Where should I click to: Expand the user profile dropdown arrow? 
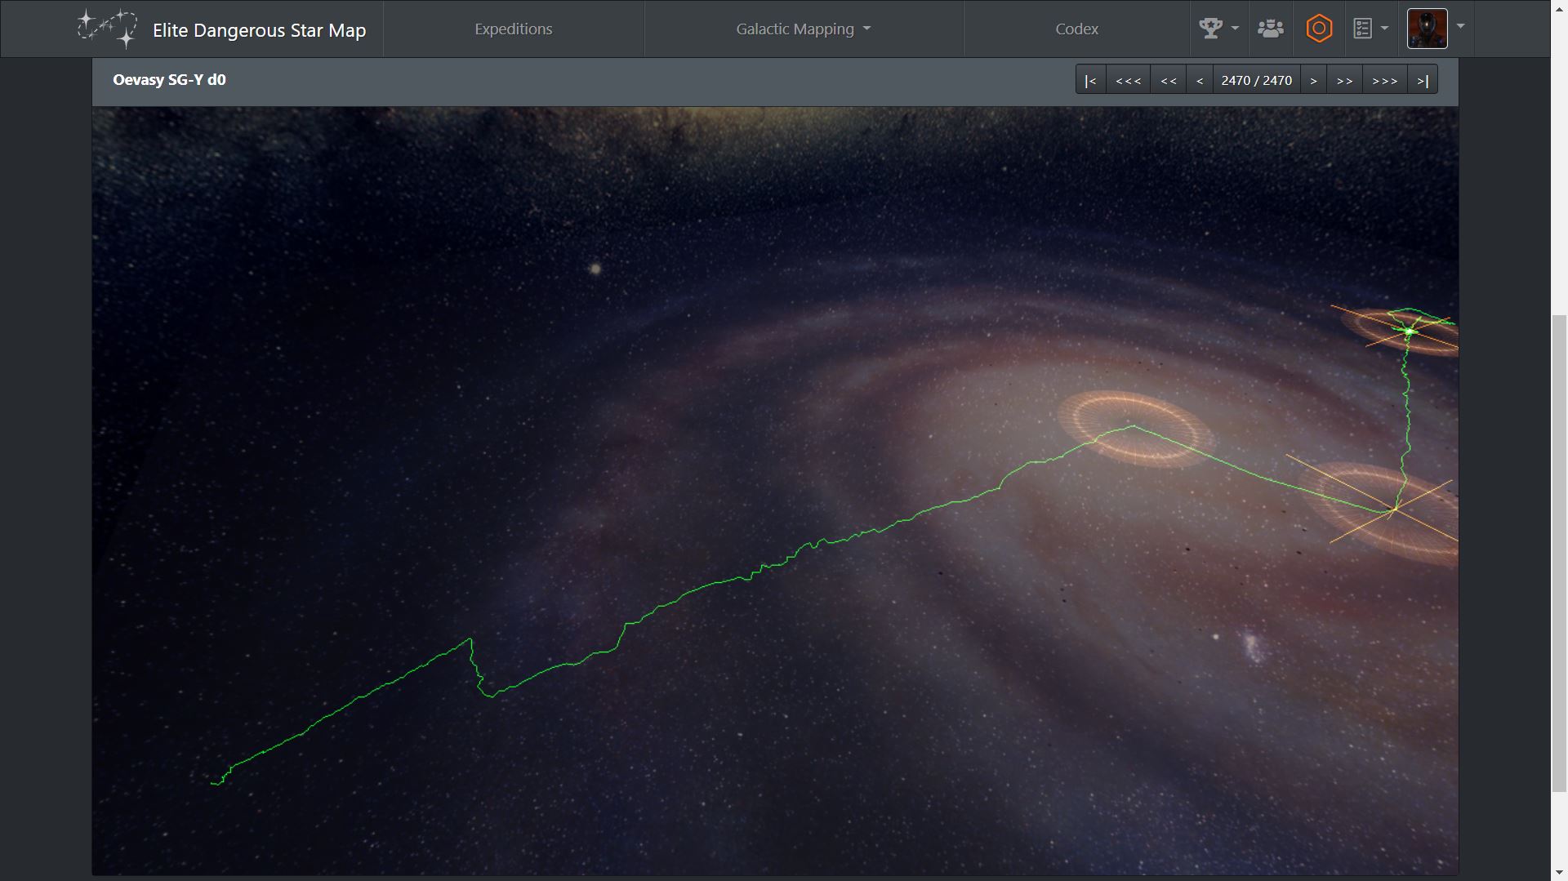[x=1460, y=27]
